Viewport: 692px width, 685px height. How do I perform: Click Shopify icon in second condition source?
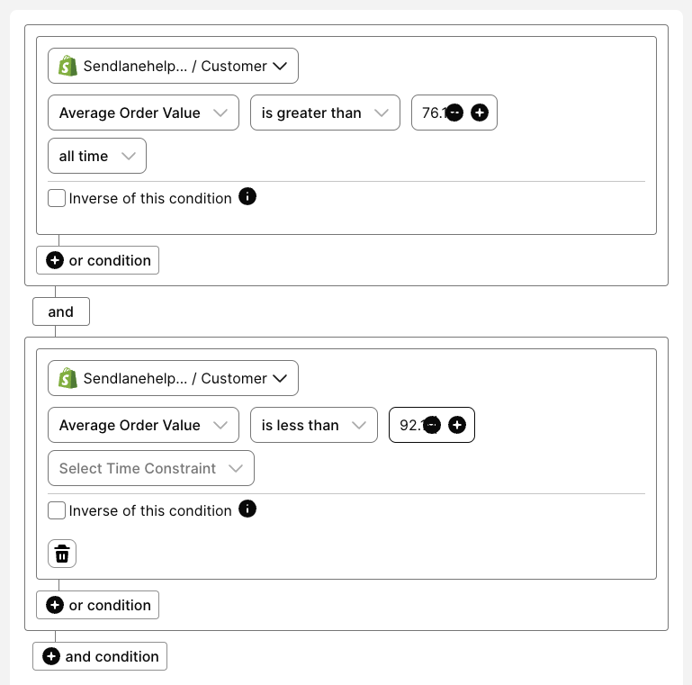coord(67,378)
